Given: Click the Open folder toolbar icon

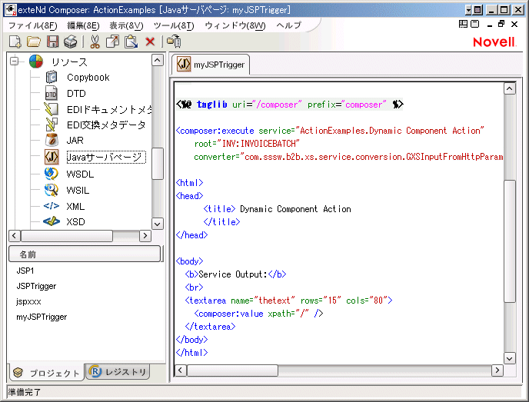Looking at the screenshot, I should [34, 42].
